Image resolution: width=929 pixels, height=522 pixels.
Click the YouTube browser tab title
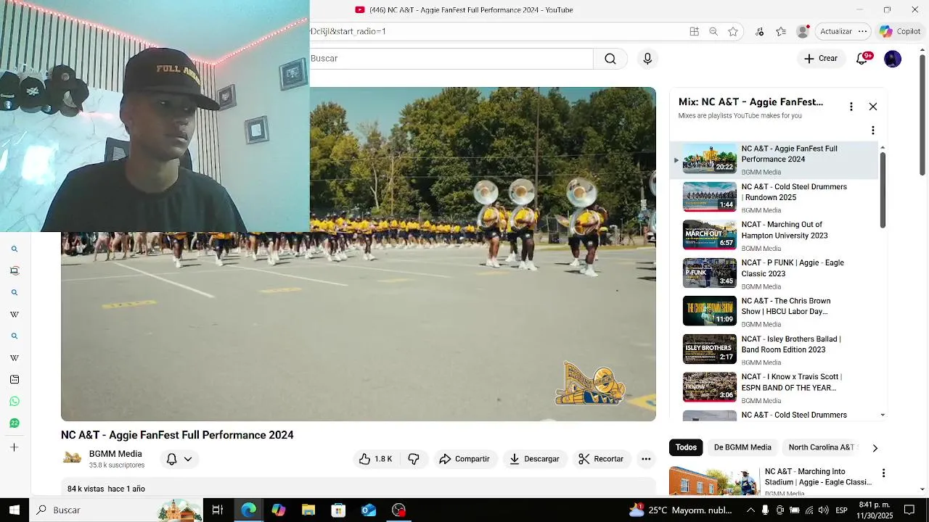coord(471,9)
